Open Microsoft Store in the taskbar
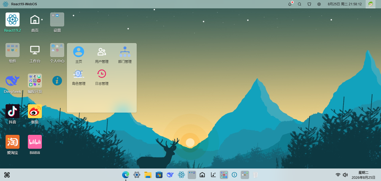 click(159, 175)
